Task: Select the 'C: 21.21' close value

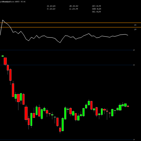Action: pyautogui.click(x=51, y=9)
